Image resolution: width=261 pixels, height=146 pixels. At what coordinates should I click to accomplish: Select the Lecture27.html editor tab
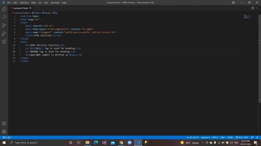point(21,8)
